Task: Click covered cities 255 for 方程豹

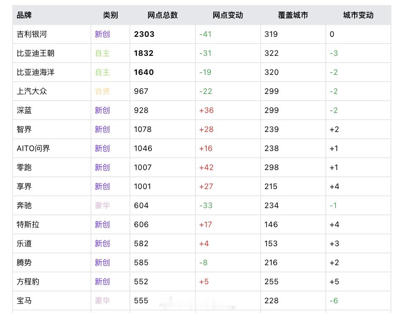Action: (x=272, y=282)
